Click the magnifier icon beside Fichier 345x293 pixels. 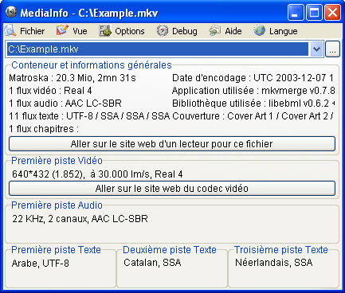(10, 30)
